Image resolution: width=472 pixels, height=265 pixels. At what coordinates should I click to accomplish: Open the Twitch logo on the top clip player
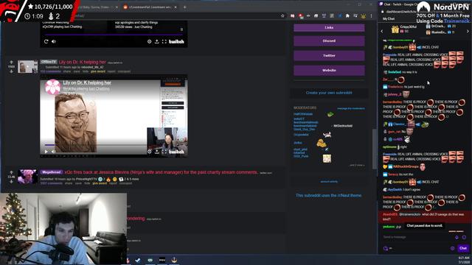coord(176,41)
